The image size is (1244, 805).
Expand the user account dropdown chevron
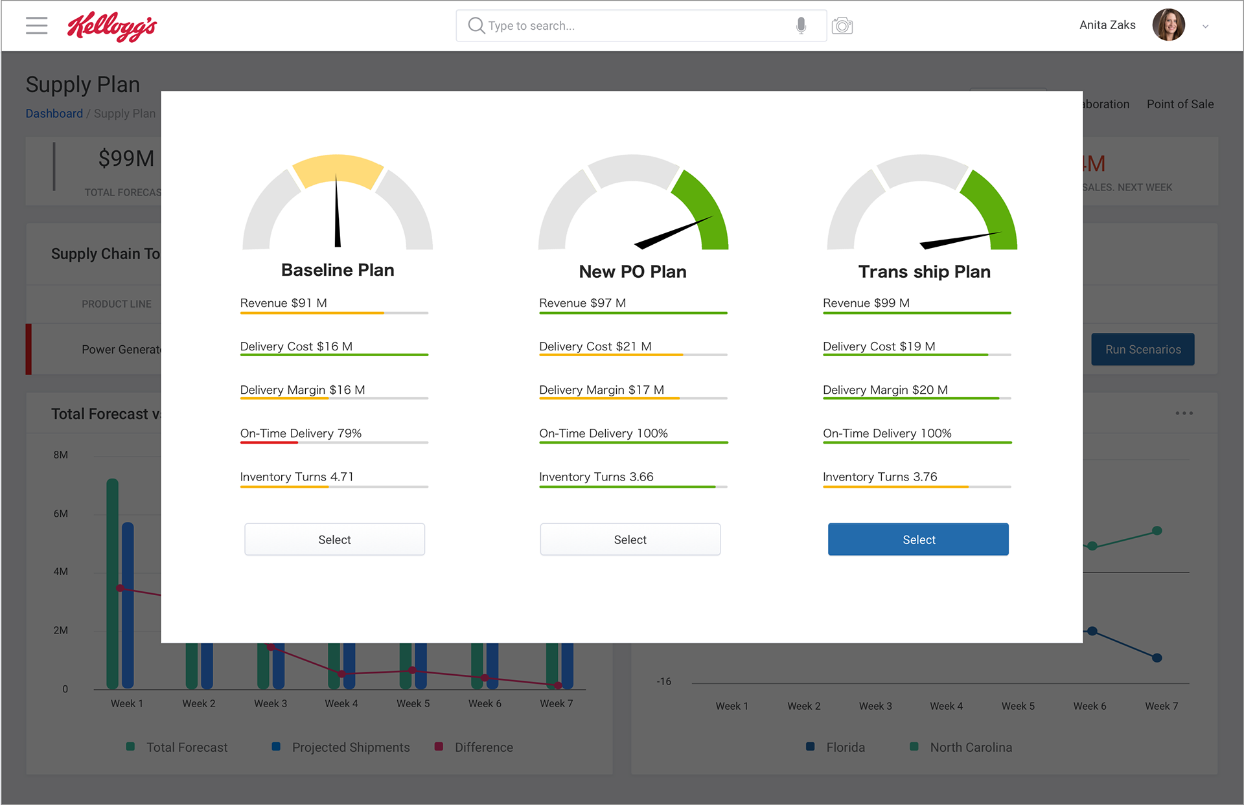point(1205,27)
